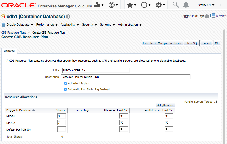Click the NPDB1 row label

click(x=10, y=116)
